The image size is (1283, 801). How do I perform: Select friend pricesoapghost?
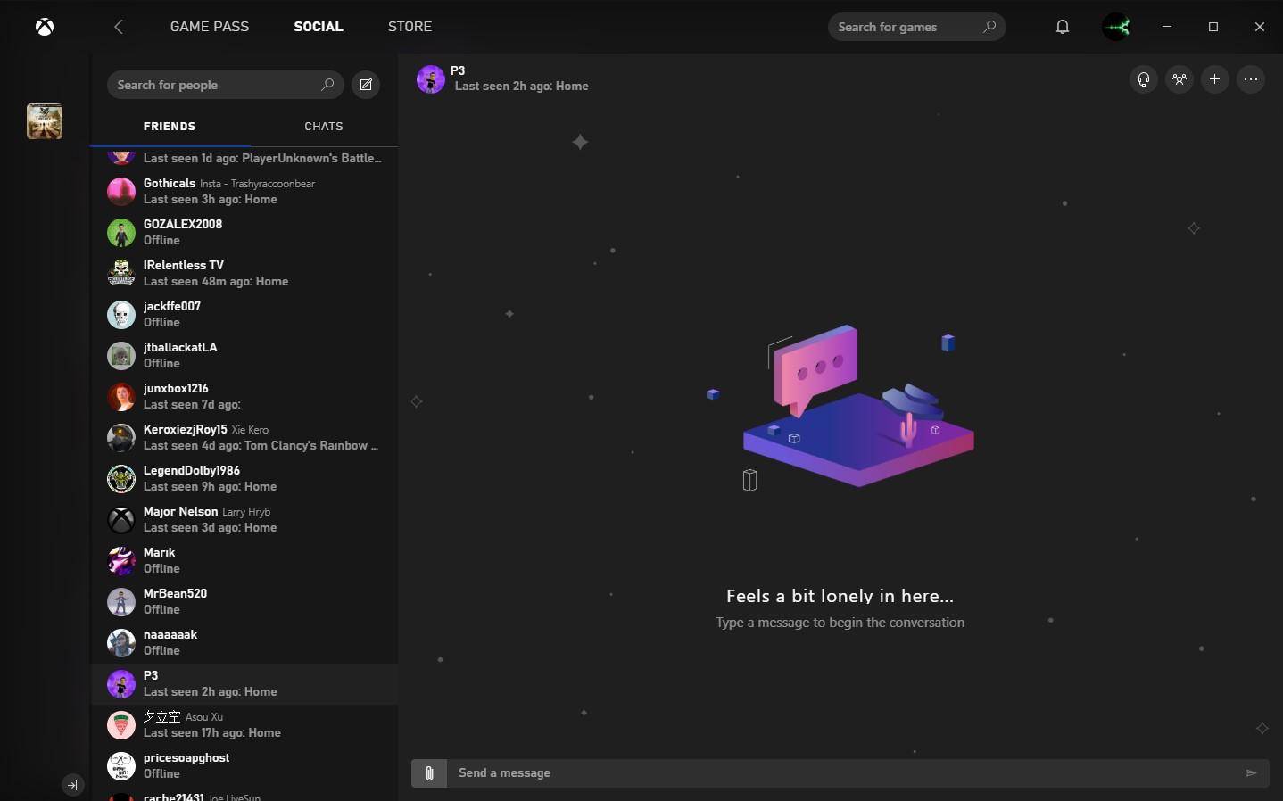point(244,765)
